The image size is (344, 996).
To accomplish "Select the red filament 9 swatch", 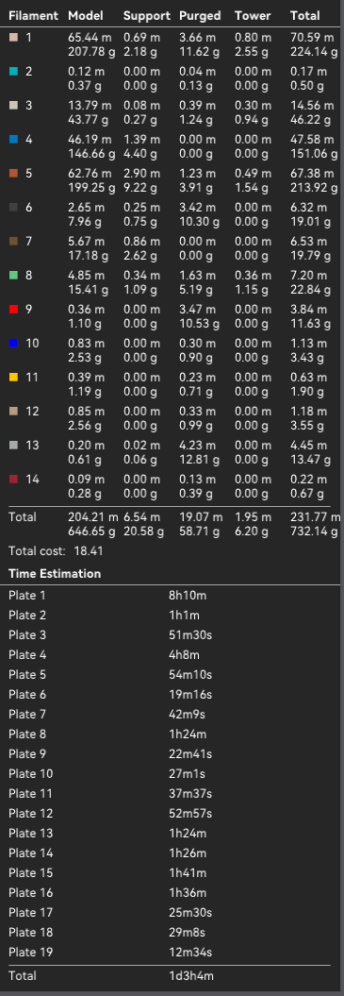I will tap(13, 310).
